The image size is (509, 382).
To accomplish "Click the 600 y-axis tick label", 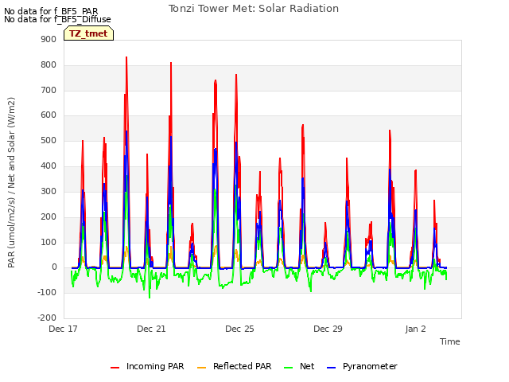I will [49, 115].
